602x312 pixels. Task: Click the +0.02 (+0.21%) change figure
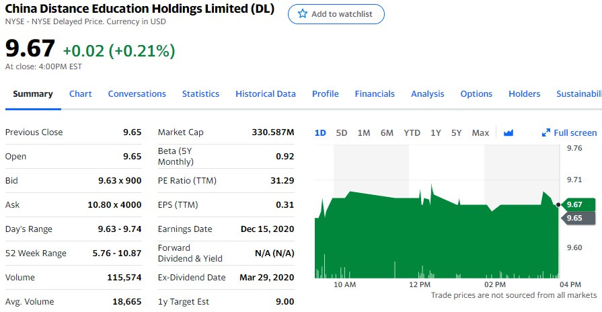pos(119,50)
